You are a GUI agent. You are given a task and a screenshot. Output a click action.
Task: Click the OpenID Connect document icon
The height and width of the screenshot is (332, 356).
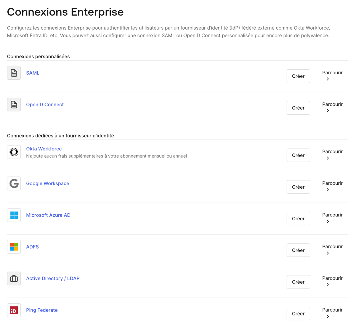[x=14, y=105]
